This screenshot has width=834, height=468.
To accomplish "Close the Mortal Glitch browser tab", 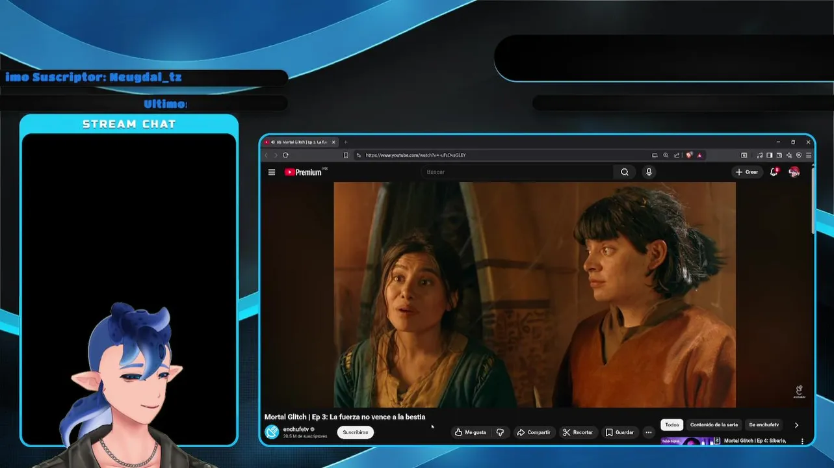I will (x=334, y=142).
